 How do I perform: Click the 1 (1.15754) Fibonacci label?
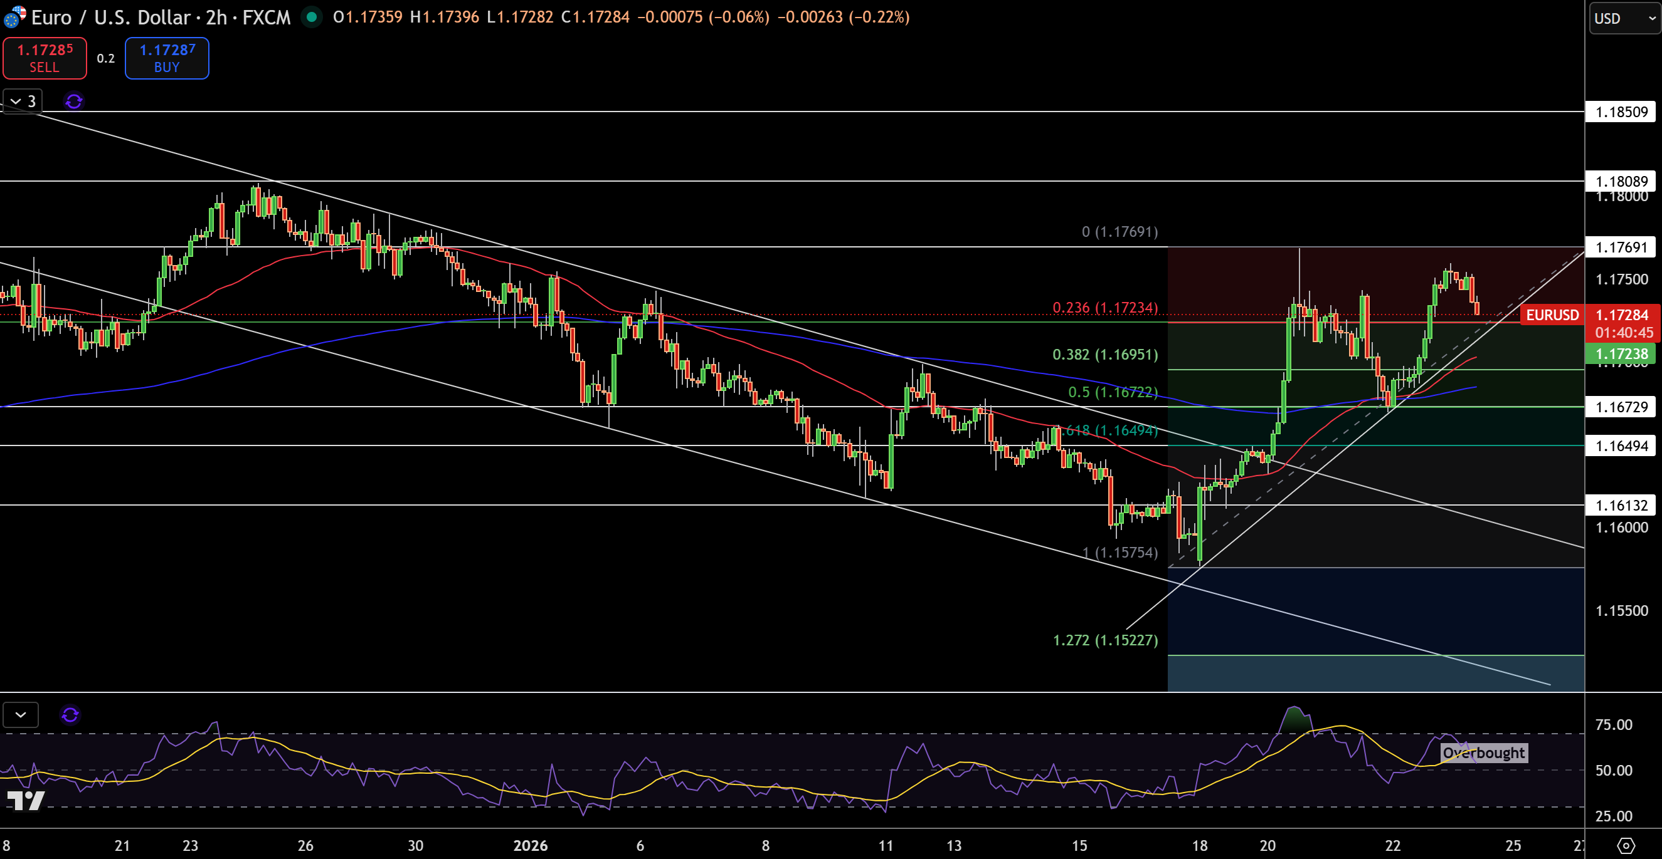[1120, 552]
